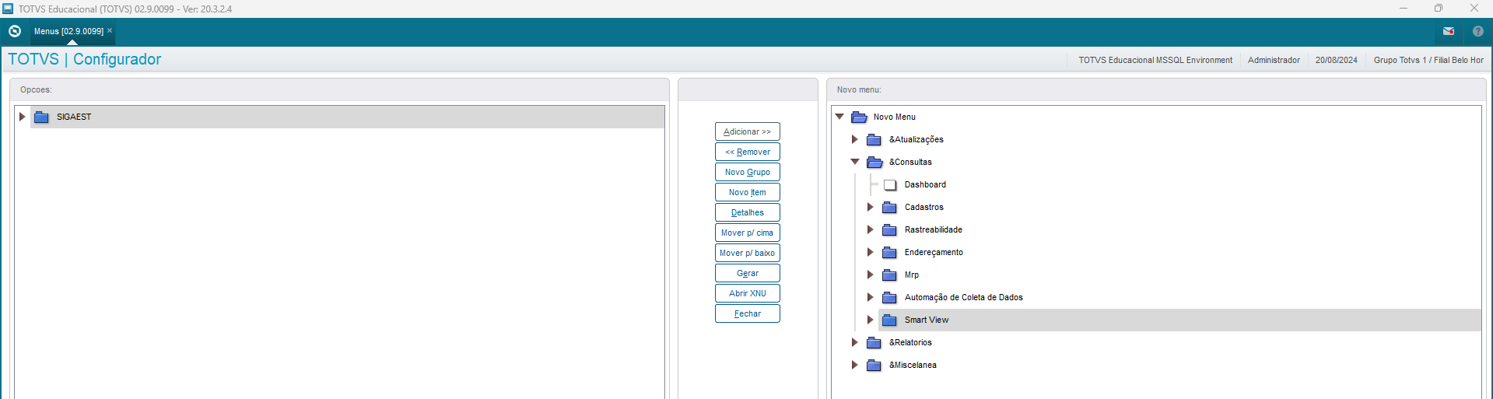
Task: Click Mover p/ cima button
Action: pyautogui.click(x=748, y=233)
